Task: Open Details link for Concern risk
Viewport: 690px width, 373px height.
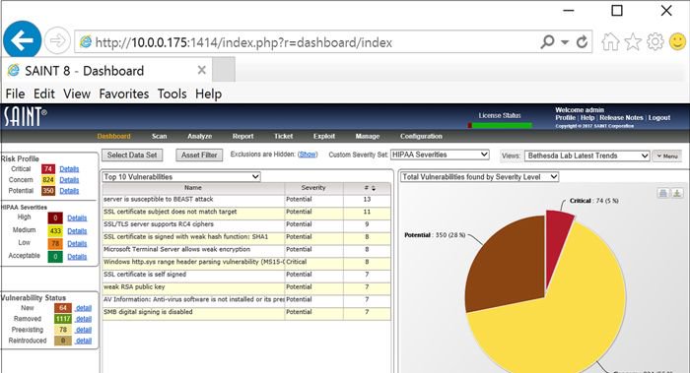Action: (69, 180)
